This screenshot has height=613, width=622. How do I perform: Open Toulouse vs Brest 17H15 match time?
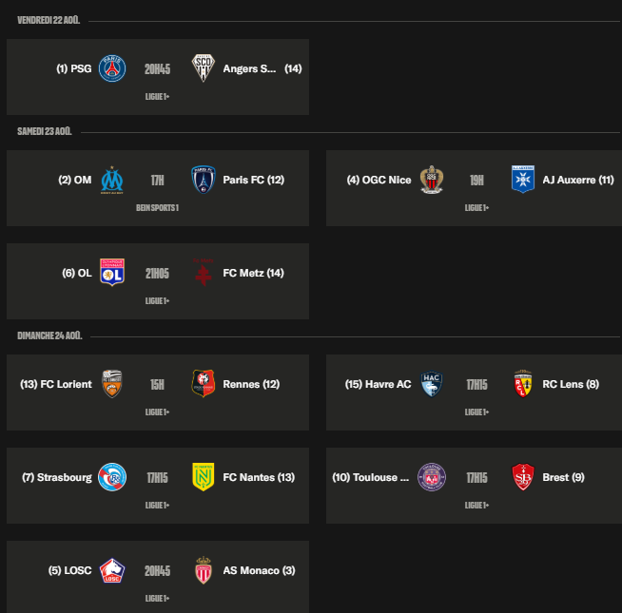[476, 478]
